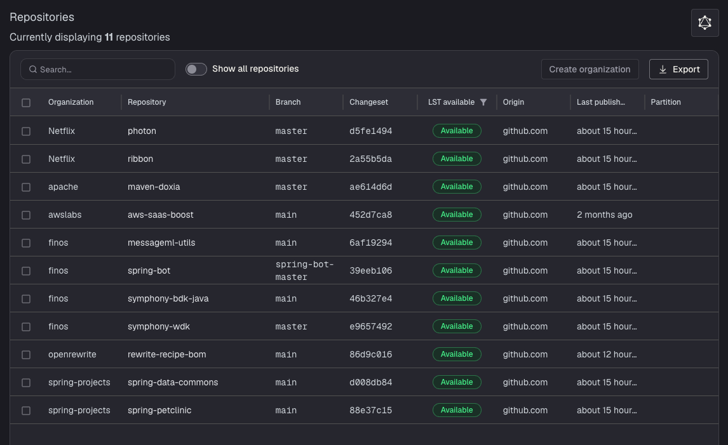
Task: Click changeset 6af19294
Action: click(x=370, y=242)
